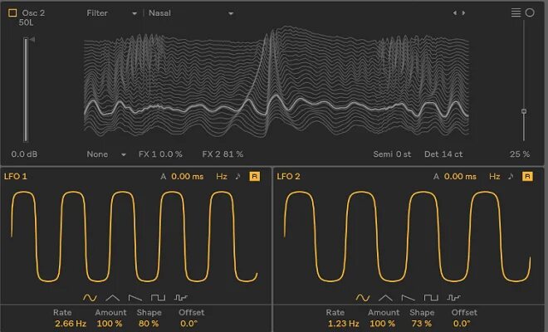
Task: Click LFO 2 Shape value 73 %
Action: (422, 324)
